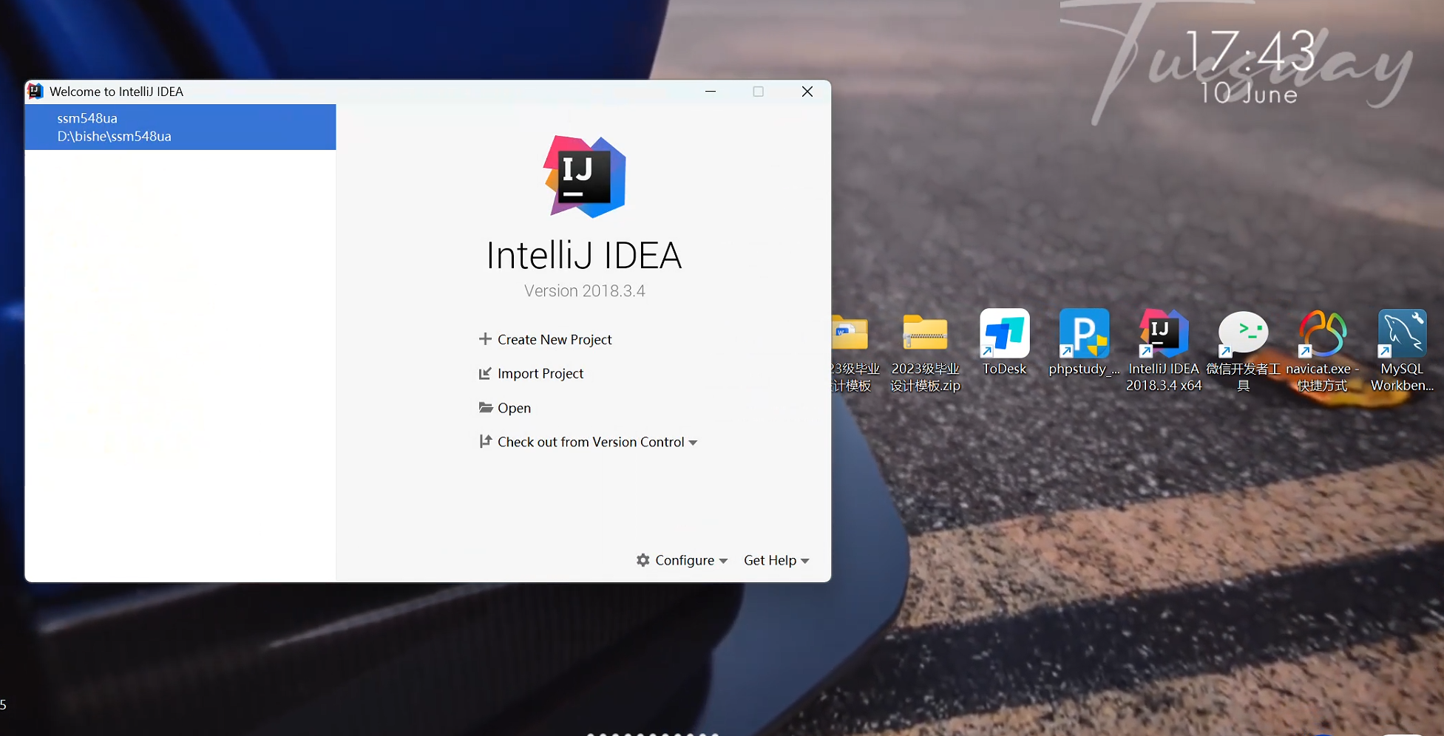Viewport: 1444px width, 736px height.
Task: Select the partly hidden 毕业设计模板 folder
Action: [854, 353]
